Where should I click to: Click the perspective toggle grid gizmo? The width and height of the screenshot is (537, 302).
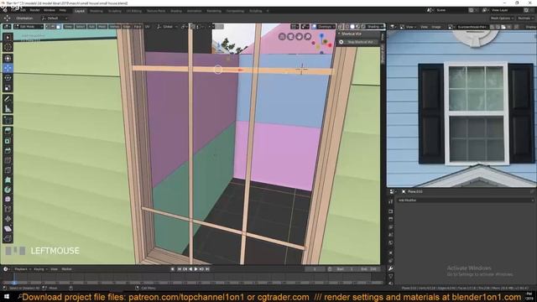(282, 36)
